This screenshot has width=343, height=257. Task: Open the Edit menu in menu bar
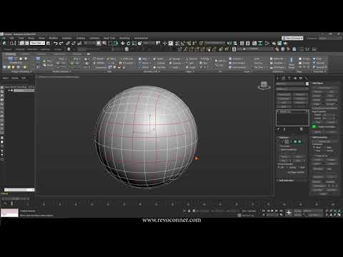tap(12, 38)
